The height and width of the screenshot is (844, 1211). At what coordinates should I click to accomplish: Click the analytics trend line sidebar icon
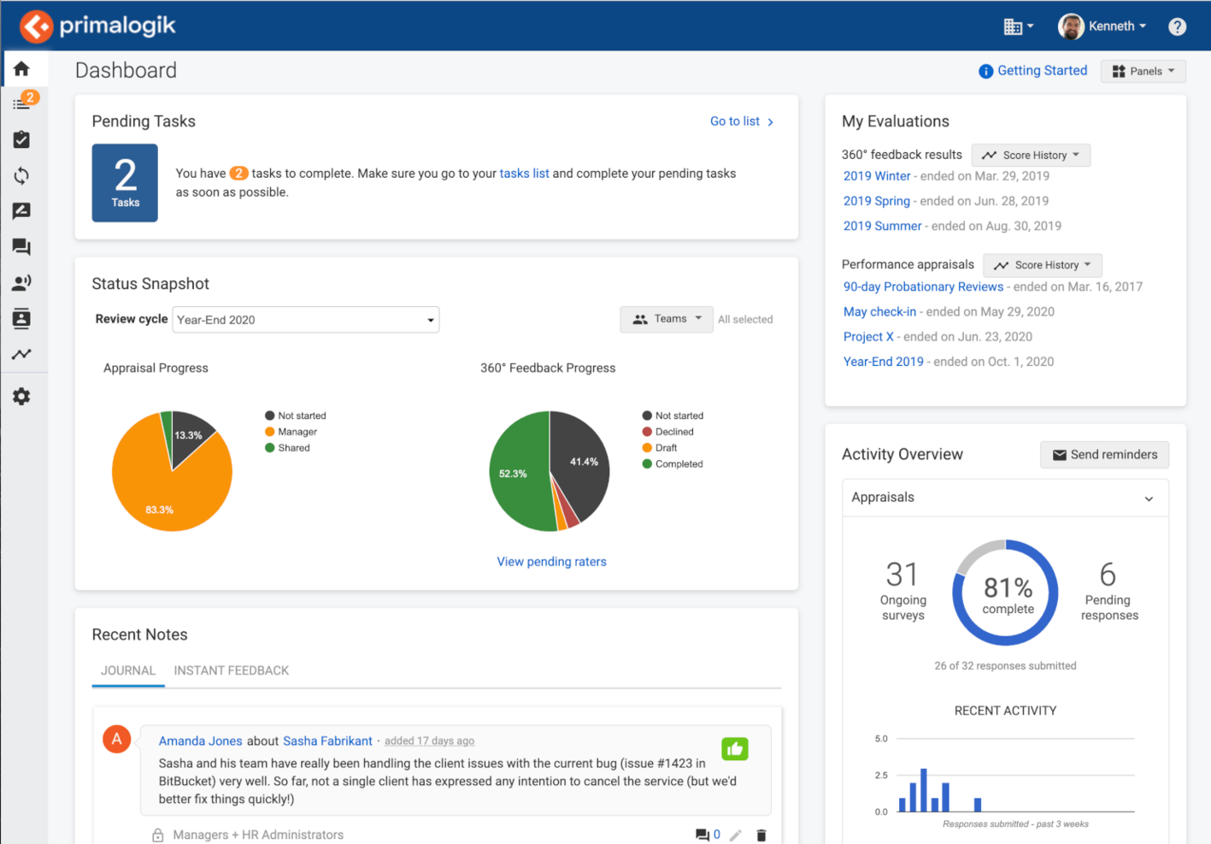[22, 354]
